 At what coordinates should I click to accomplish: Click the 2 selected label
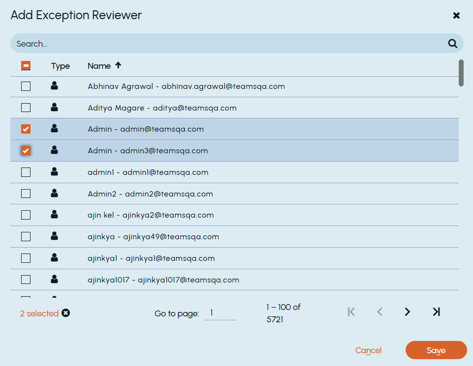pyautogui.click(x=39, y=313)
